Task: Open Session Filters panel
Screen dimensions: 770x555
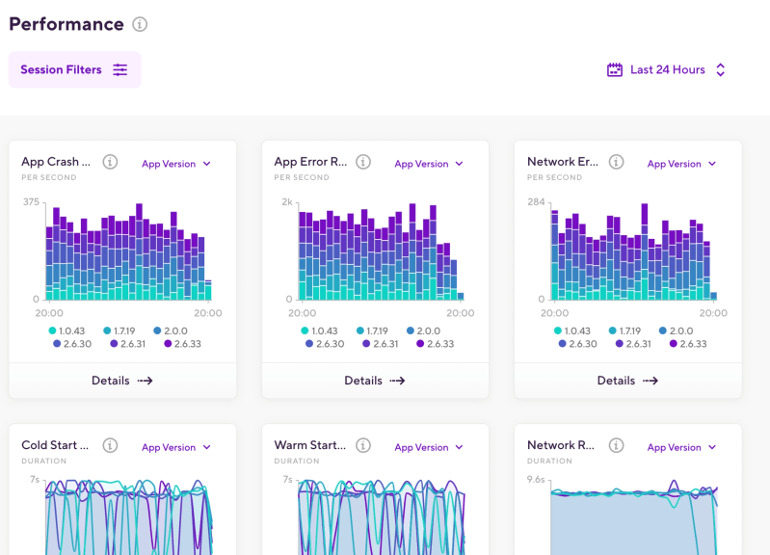Action: coord(74,70)
